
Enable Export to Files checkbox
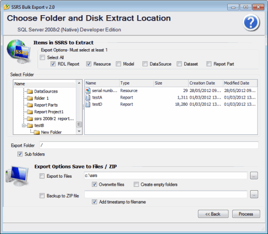(x=42, y=176)
